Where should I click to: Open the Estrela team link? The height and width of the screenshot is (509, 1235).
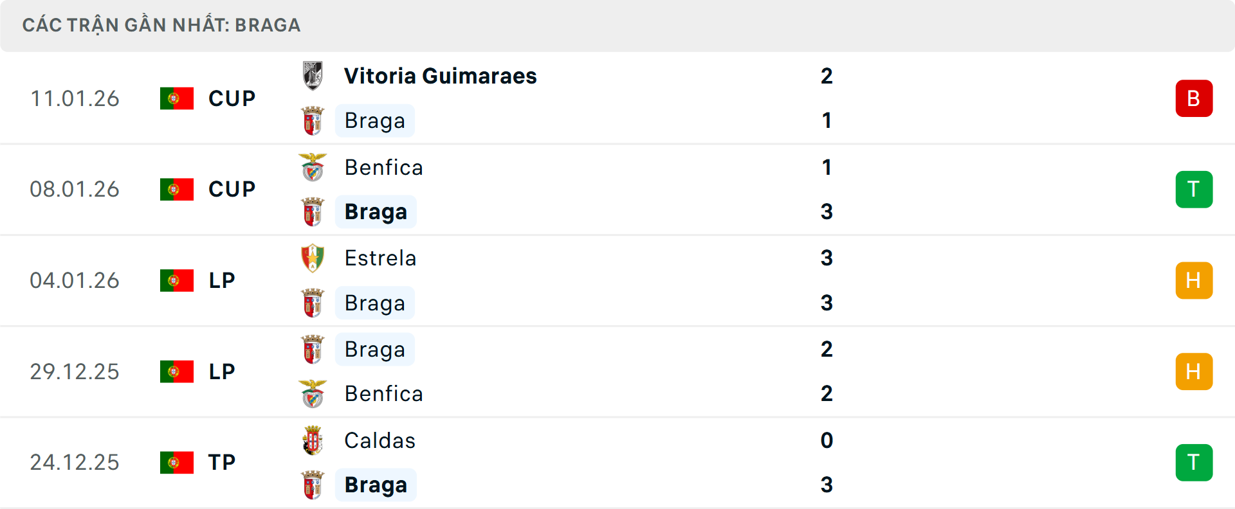click(380, 258)
